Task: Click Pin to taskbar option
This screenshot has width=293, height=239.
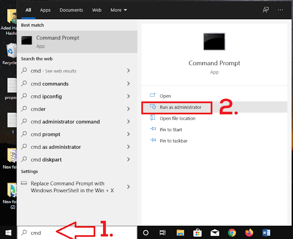Action: 174,141
